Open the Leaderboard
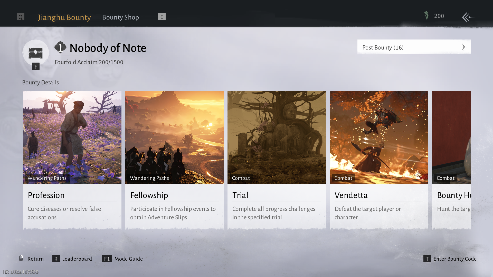The width and height of the screenshot is (493, 277). coord(77,259)
